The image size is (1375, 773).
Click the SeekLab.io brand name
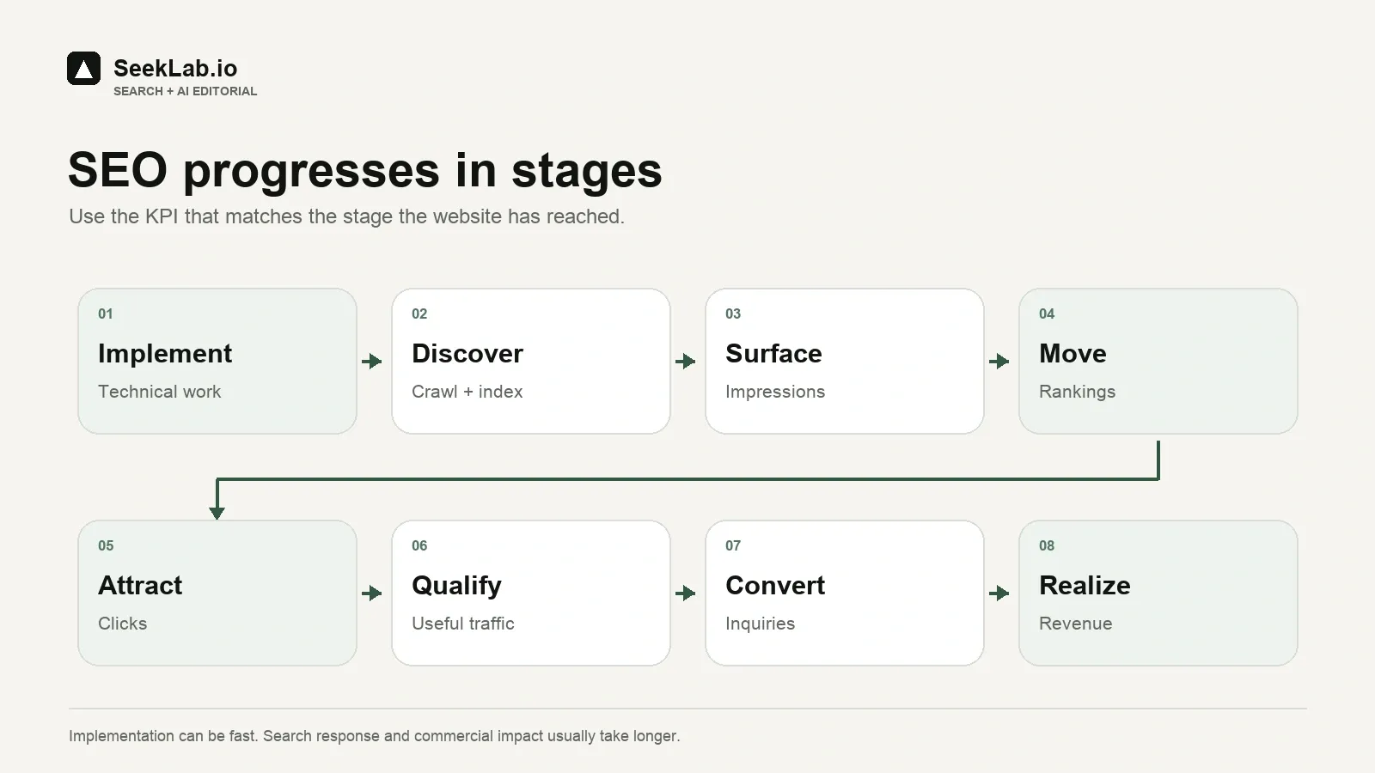[x=175, y=69]
